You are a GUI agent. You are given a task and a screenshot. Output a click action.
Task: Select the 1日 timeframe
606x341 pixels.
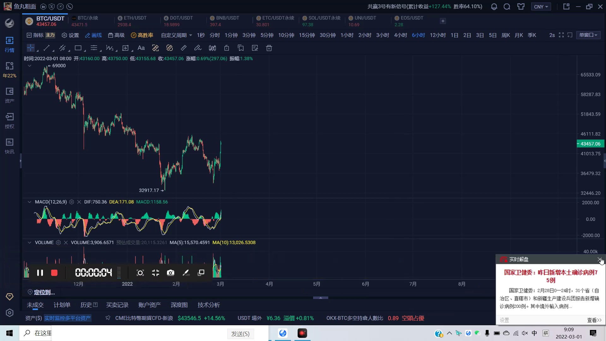pos(454,35)
